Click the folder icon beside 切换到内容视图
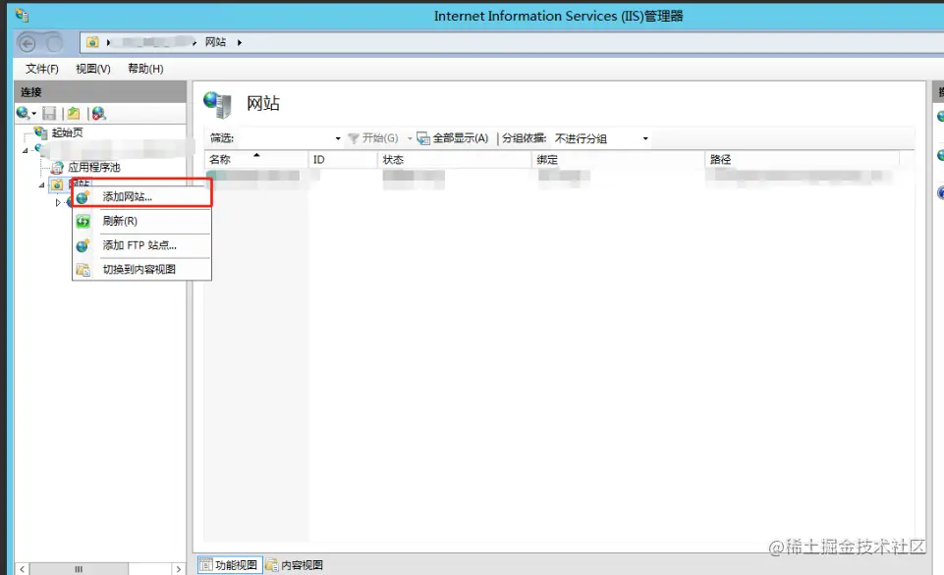 coord(83,270)
